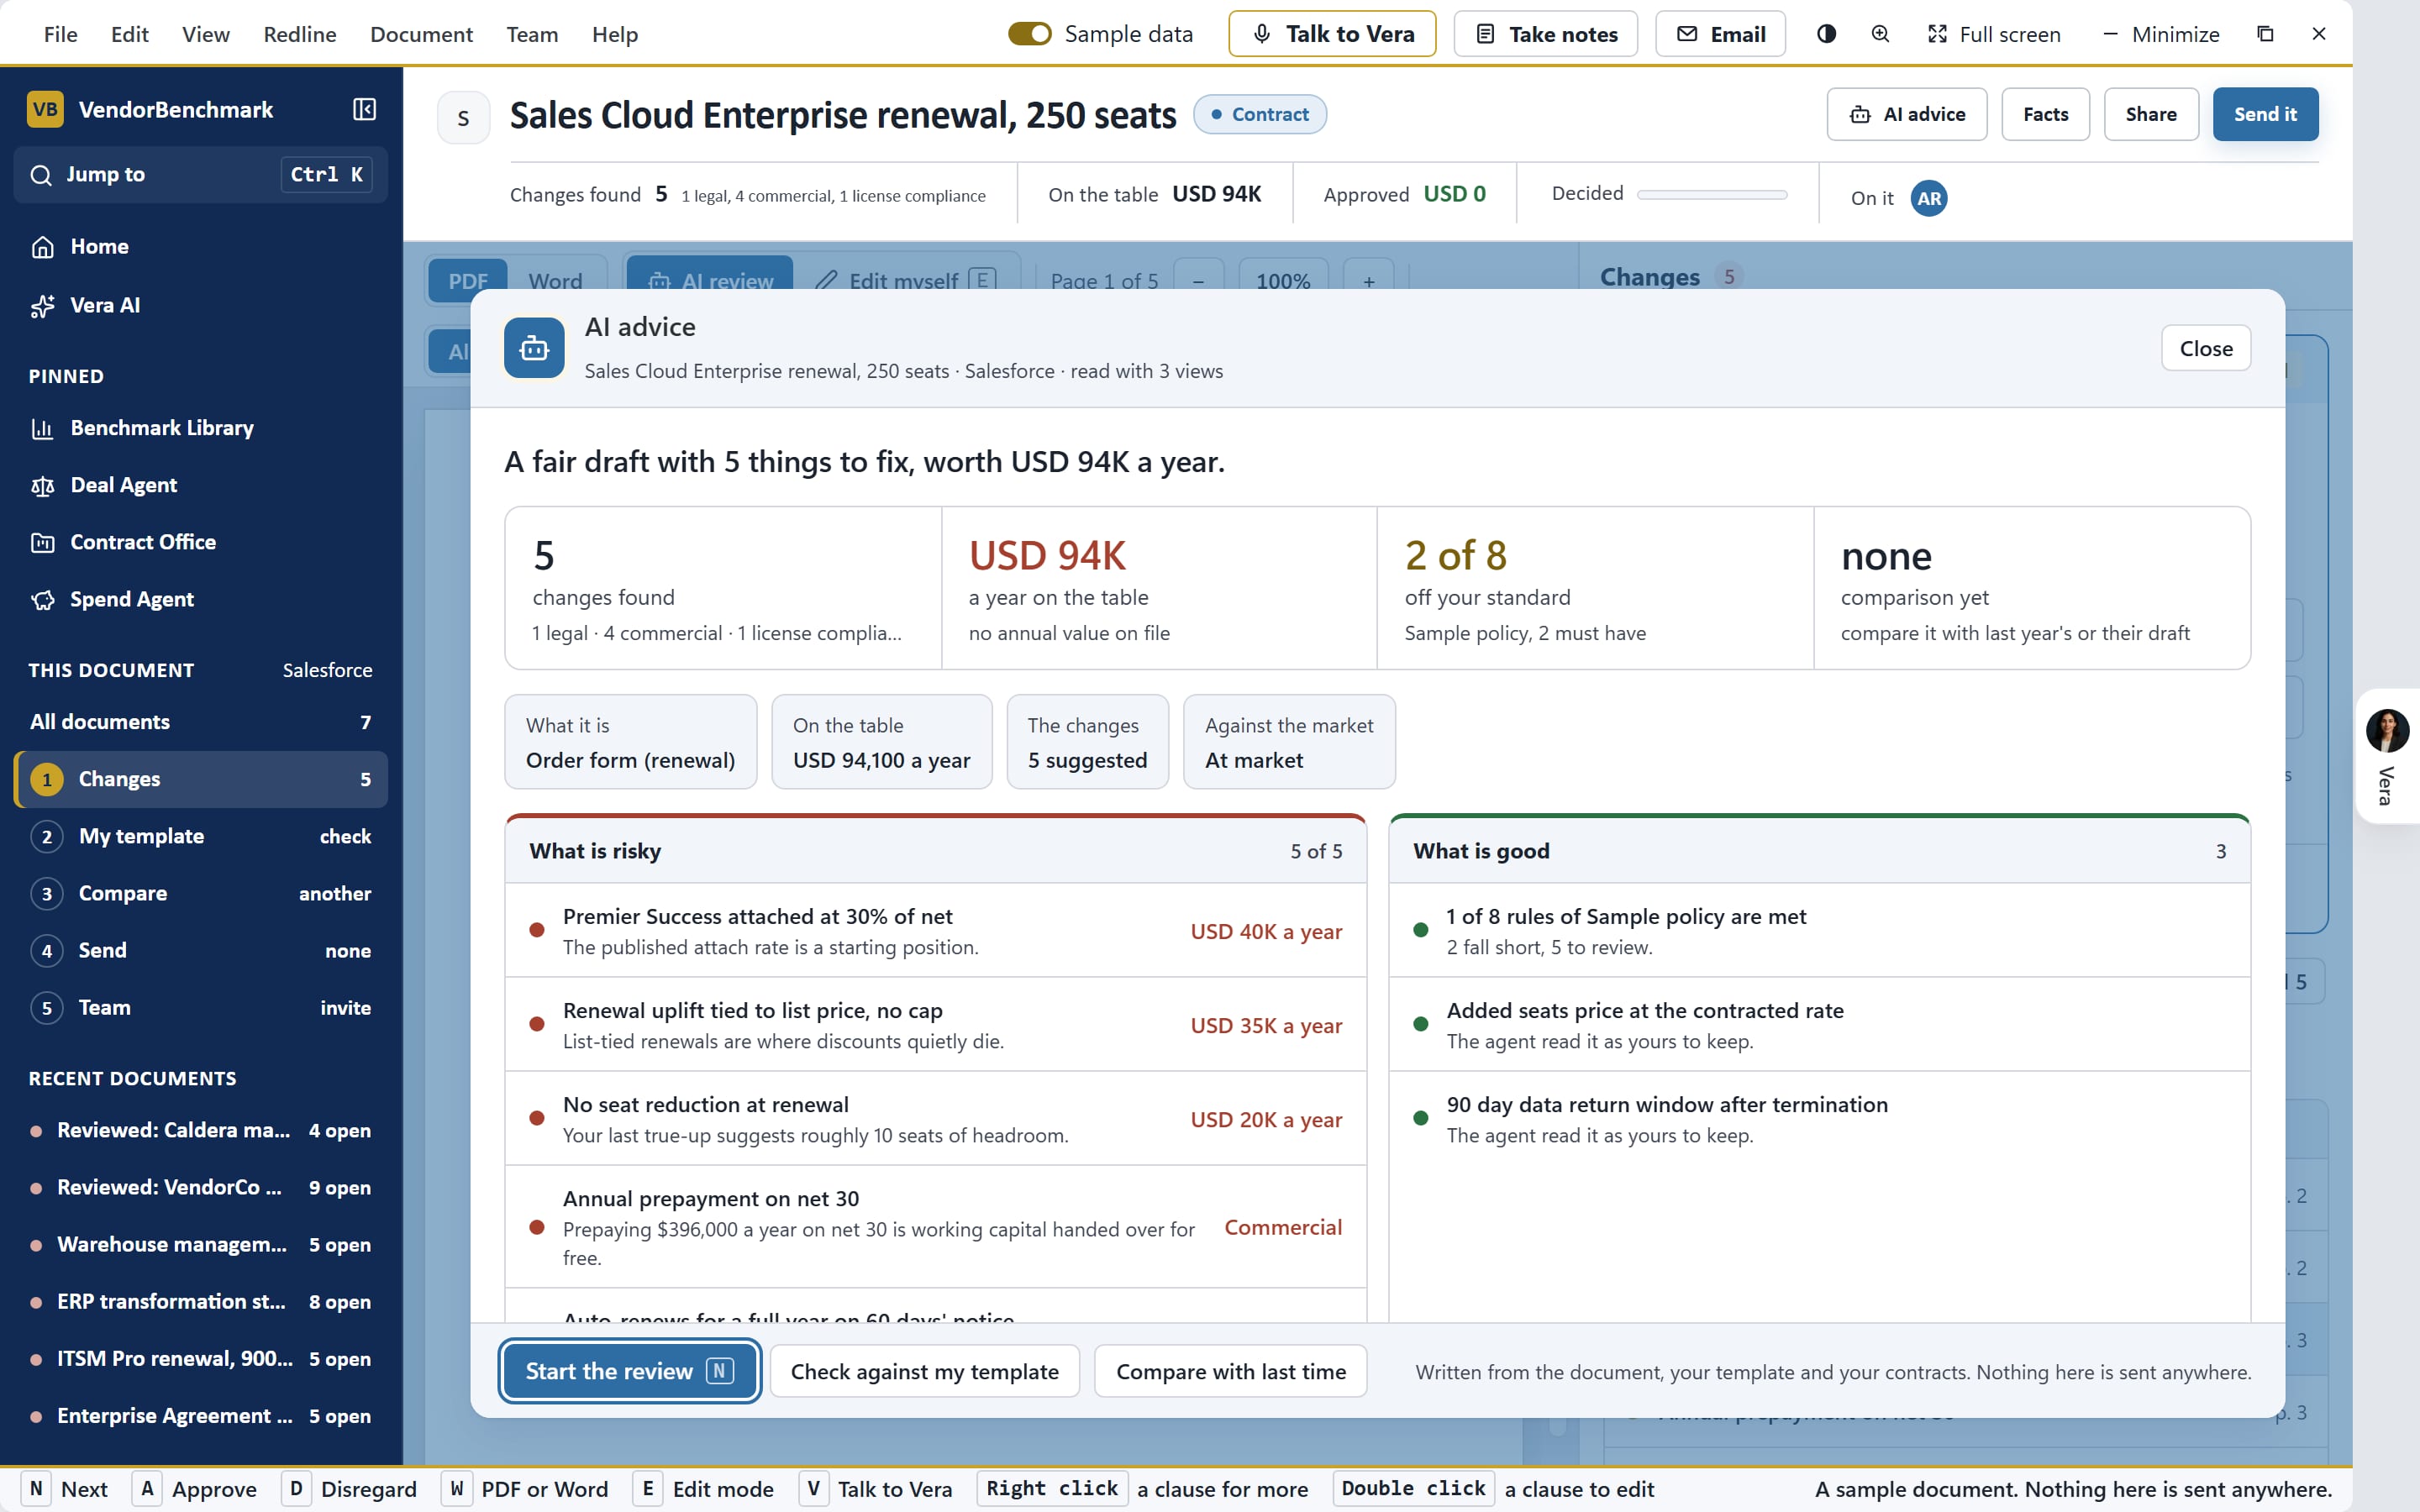The width and height of the screenshot is (2420, 1512).
Task: Click the zoom magnifier icon in top bar
Action: click(x=1880, y=34)
